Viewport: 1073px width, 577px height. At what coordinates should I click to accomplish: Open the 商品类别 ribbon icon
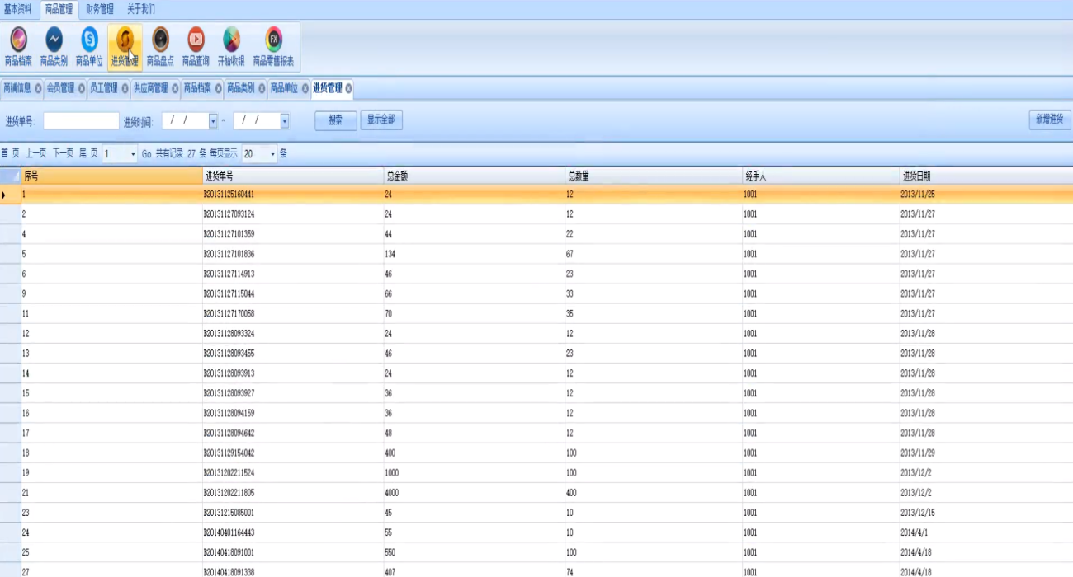54,46
